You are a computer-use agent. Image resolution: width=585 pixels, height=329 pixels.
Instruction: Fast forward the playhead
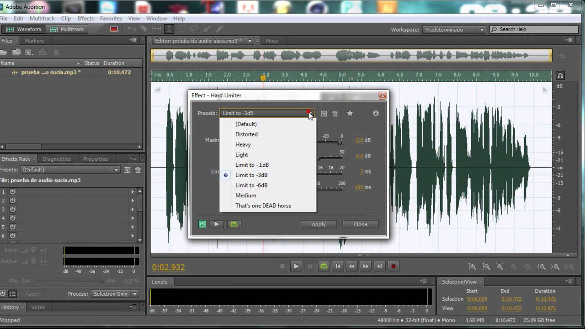365,266
